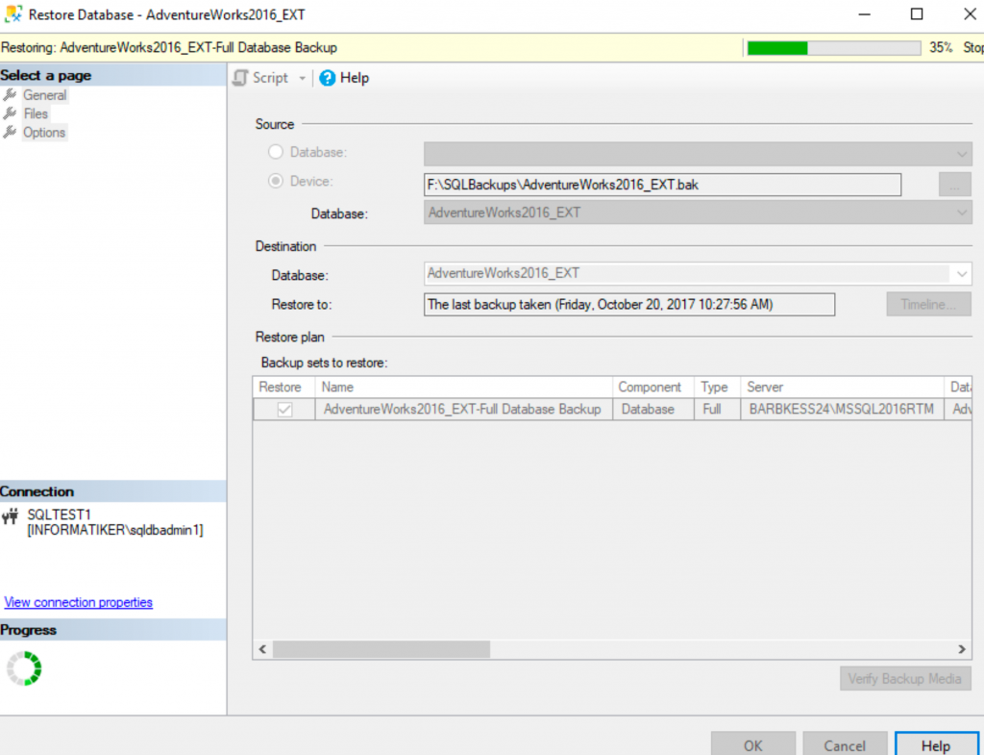Click the scroll left arrow of backup sets
The image size is (984, 755).
tap(263, 649)
